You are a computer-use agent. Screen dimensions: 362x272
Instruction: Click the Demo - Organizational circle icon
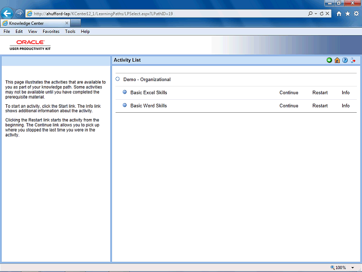coord(118,79)
